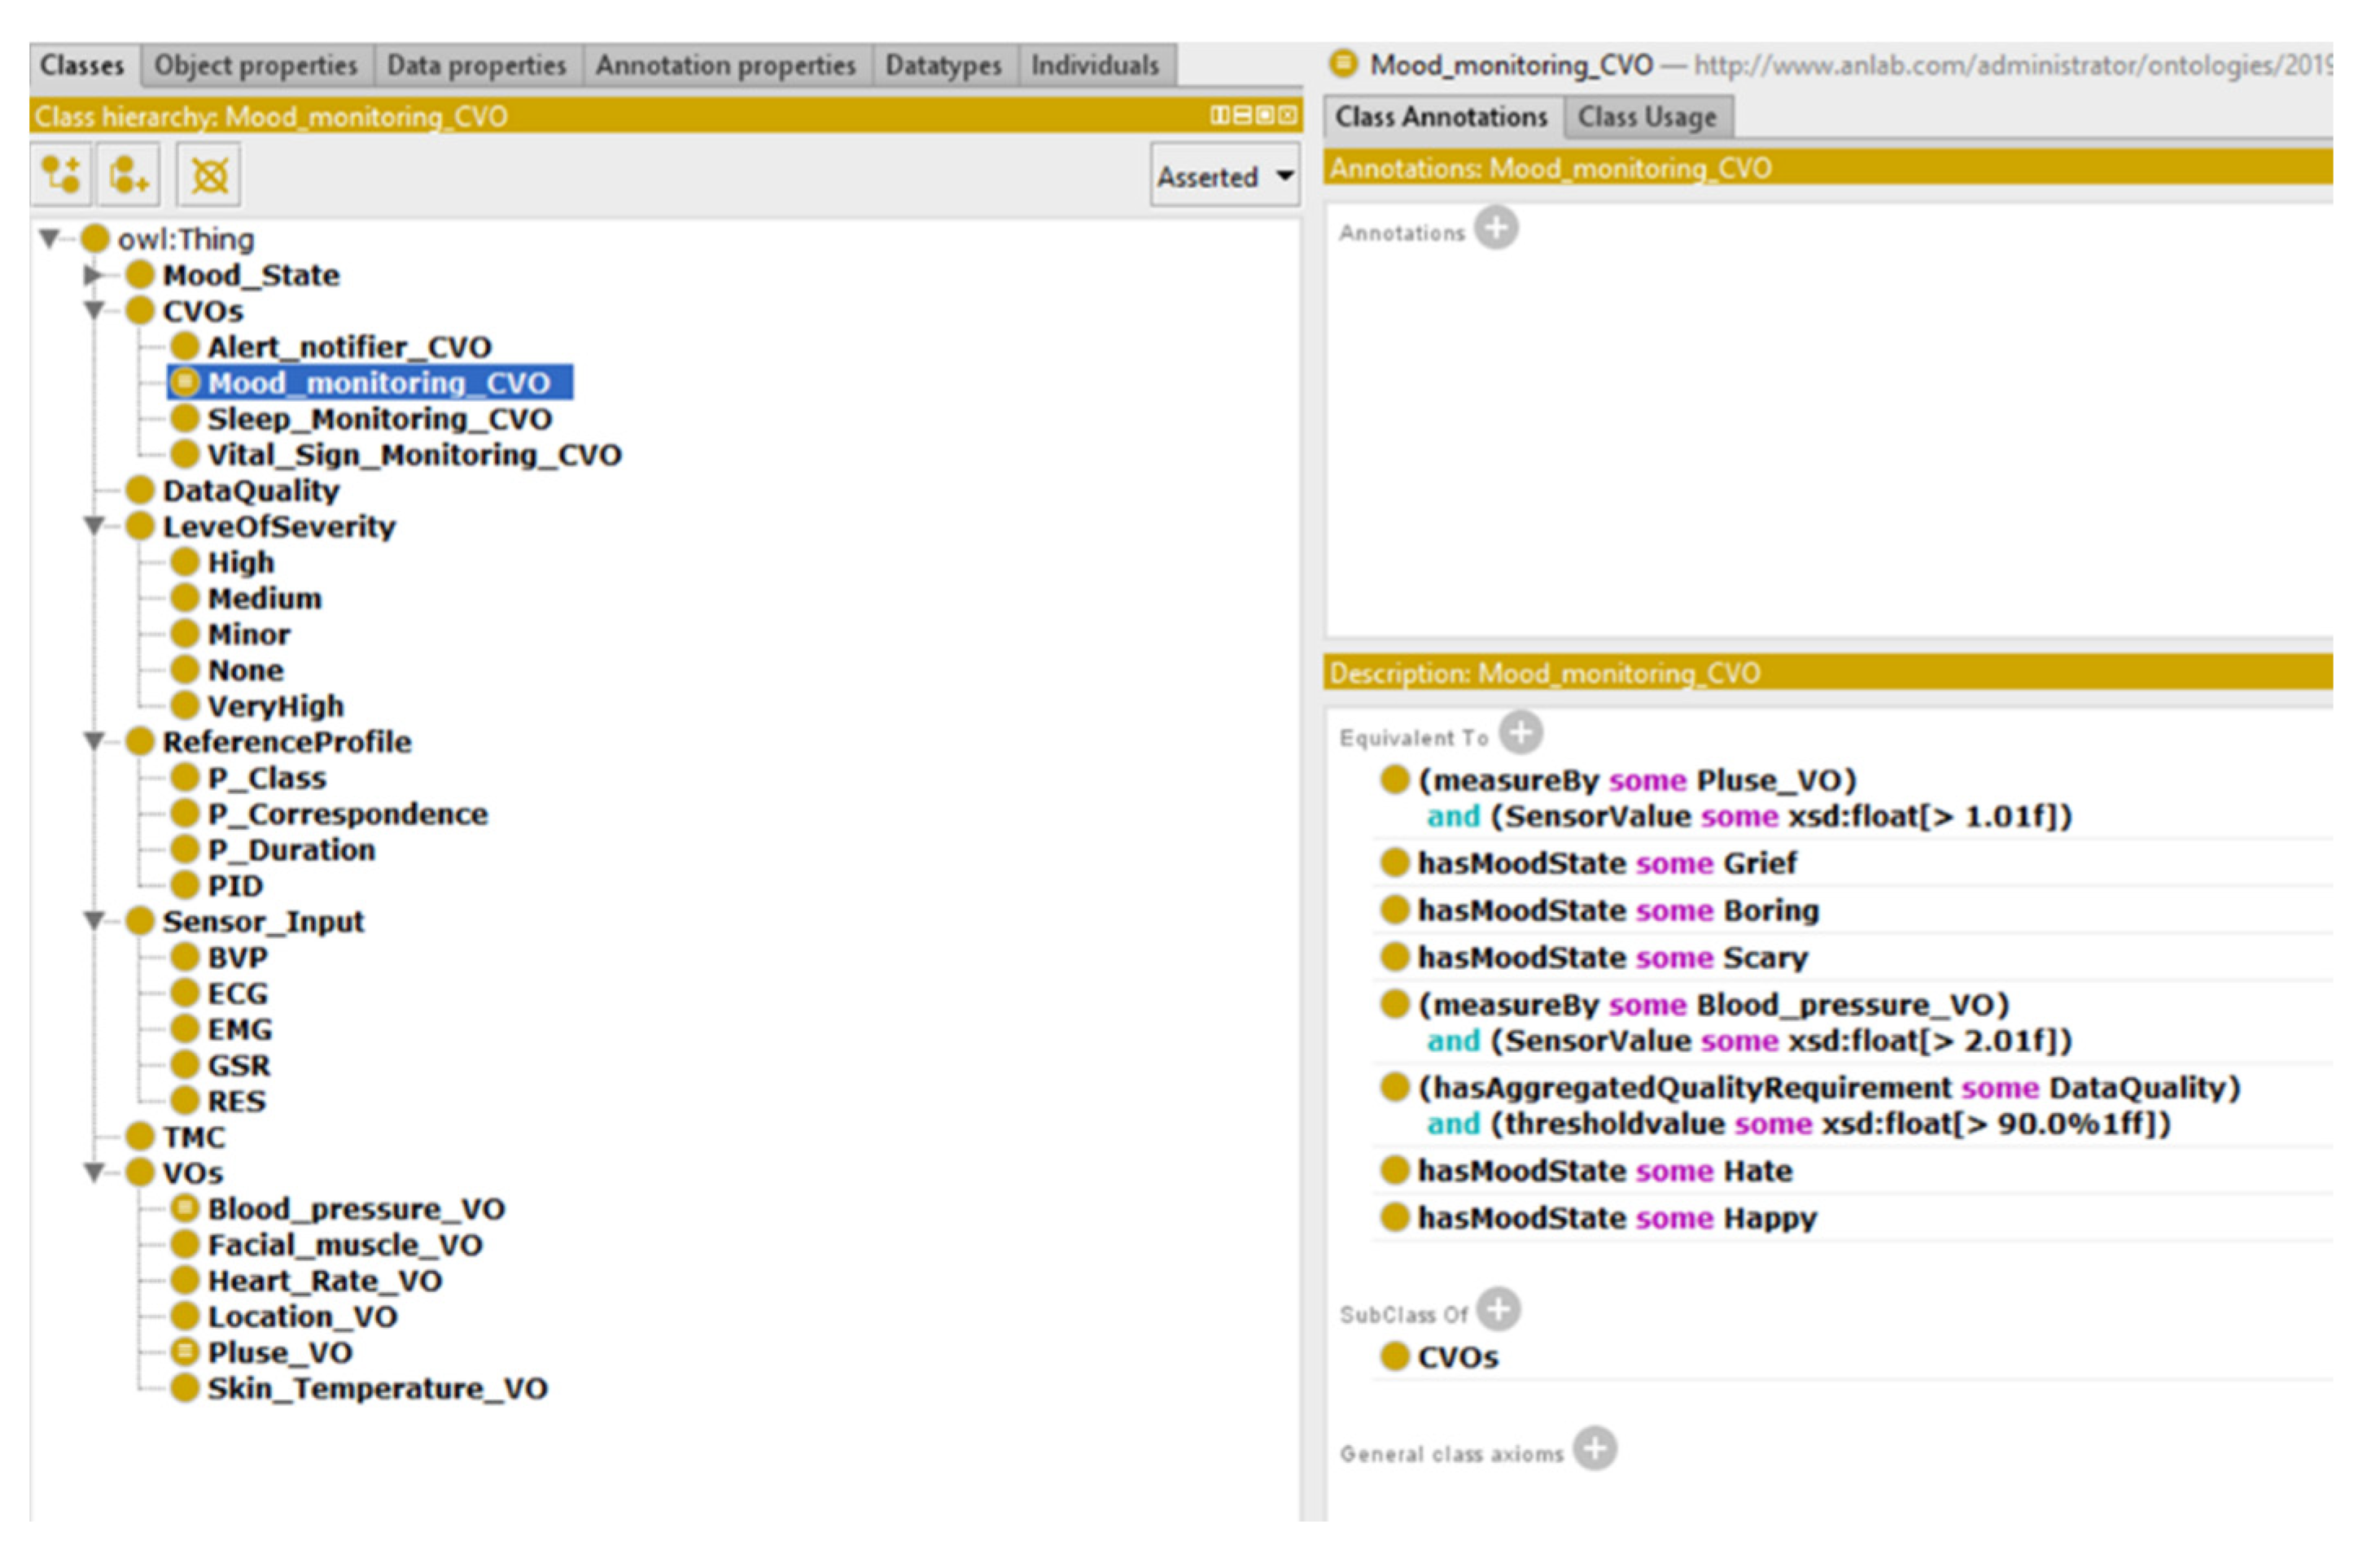Select Pluse_VO in the class tree

[279, 1353]
